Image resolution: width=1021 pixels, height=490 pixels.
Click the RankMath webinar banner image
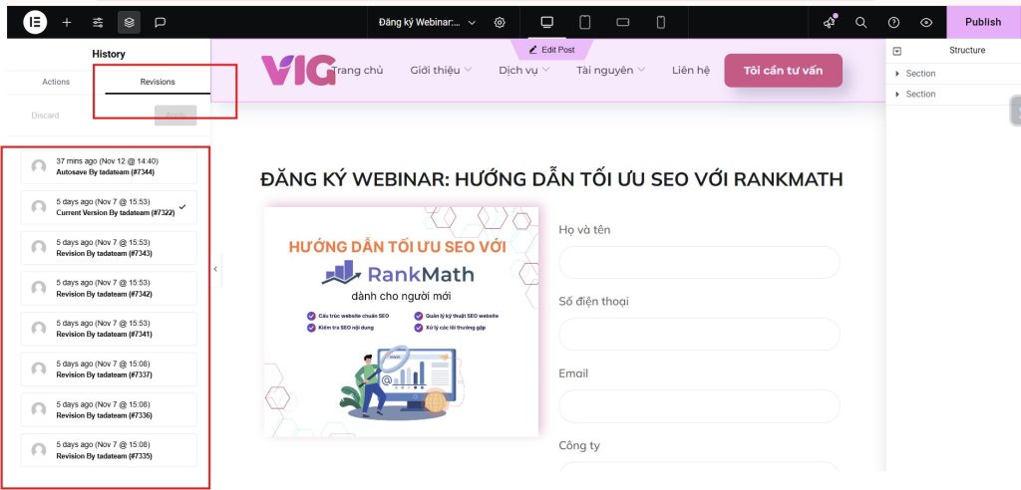click(401, 322)
